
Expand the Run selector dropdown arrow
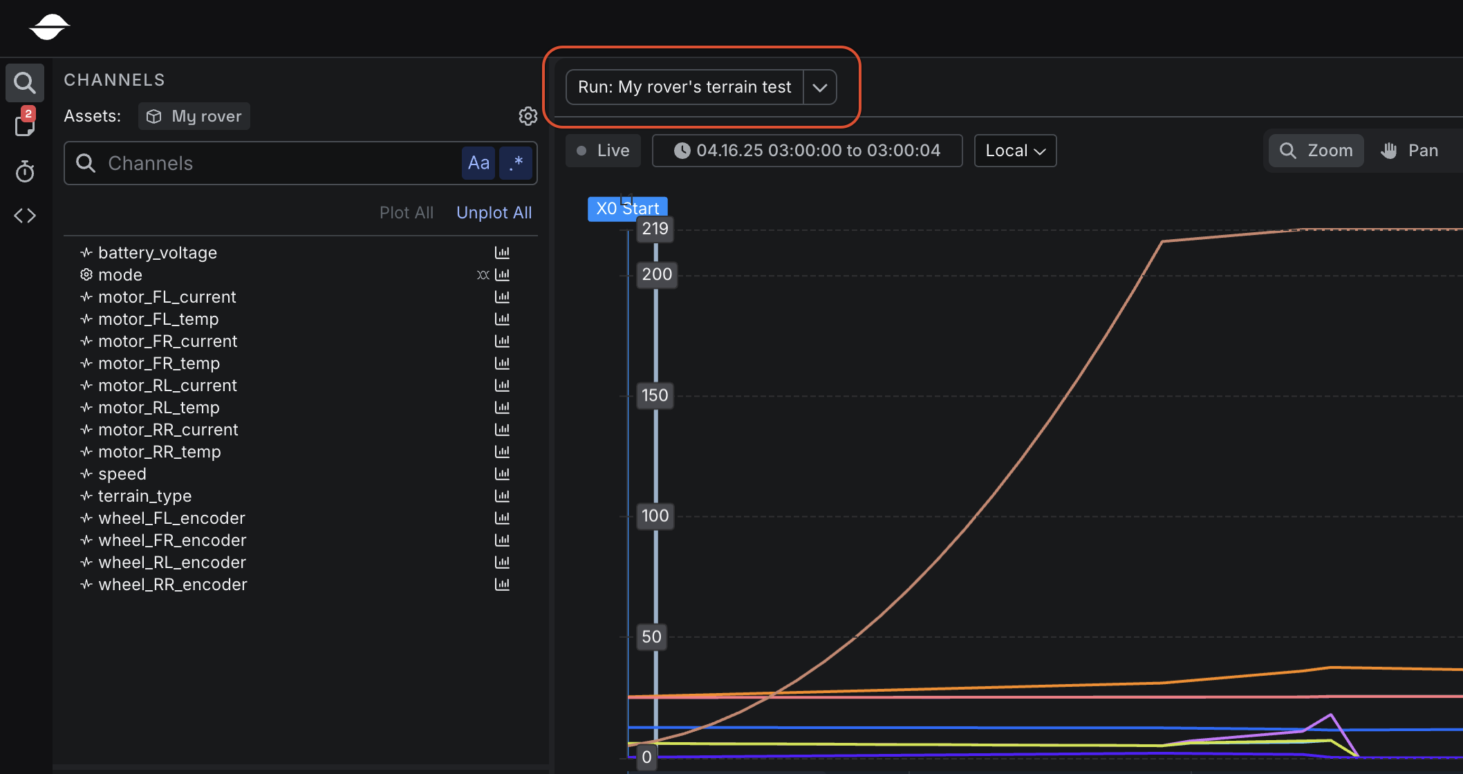820,87
